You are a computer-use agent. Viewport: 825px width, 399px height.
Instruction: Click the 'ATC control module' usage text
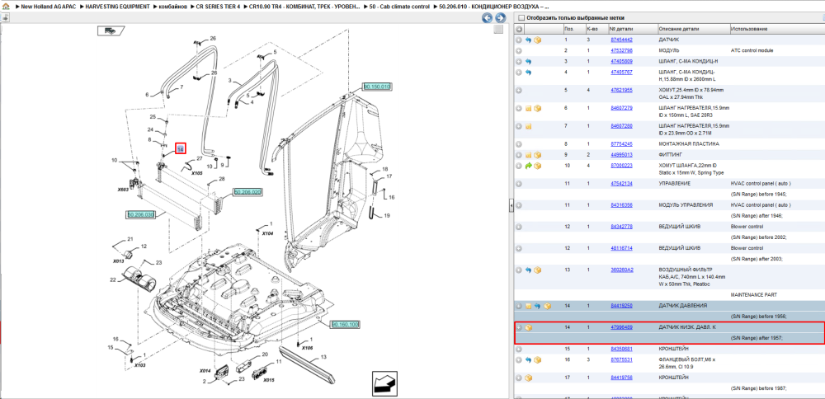(x=750, y=50)
